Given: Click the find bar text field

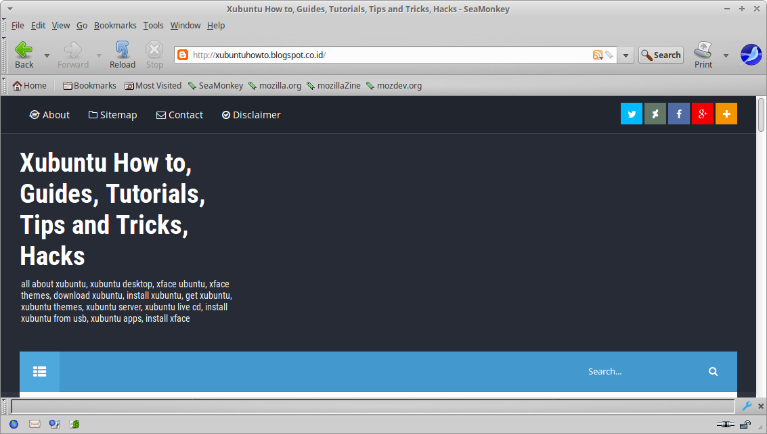Looking at the screenshot, I should [x=373, y=406].
